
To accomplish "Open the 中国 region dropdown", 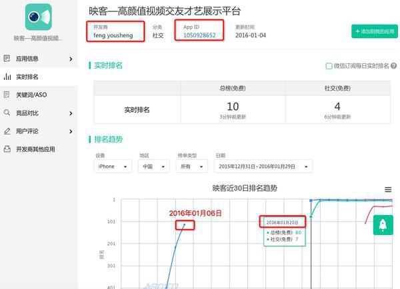I will click(x=153, y=166).
